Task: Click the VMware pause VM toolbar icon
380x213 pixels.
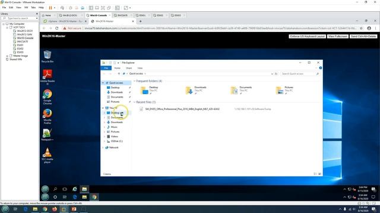Action: [50, 8]
